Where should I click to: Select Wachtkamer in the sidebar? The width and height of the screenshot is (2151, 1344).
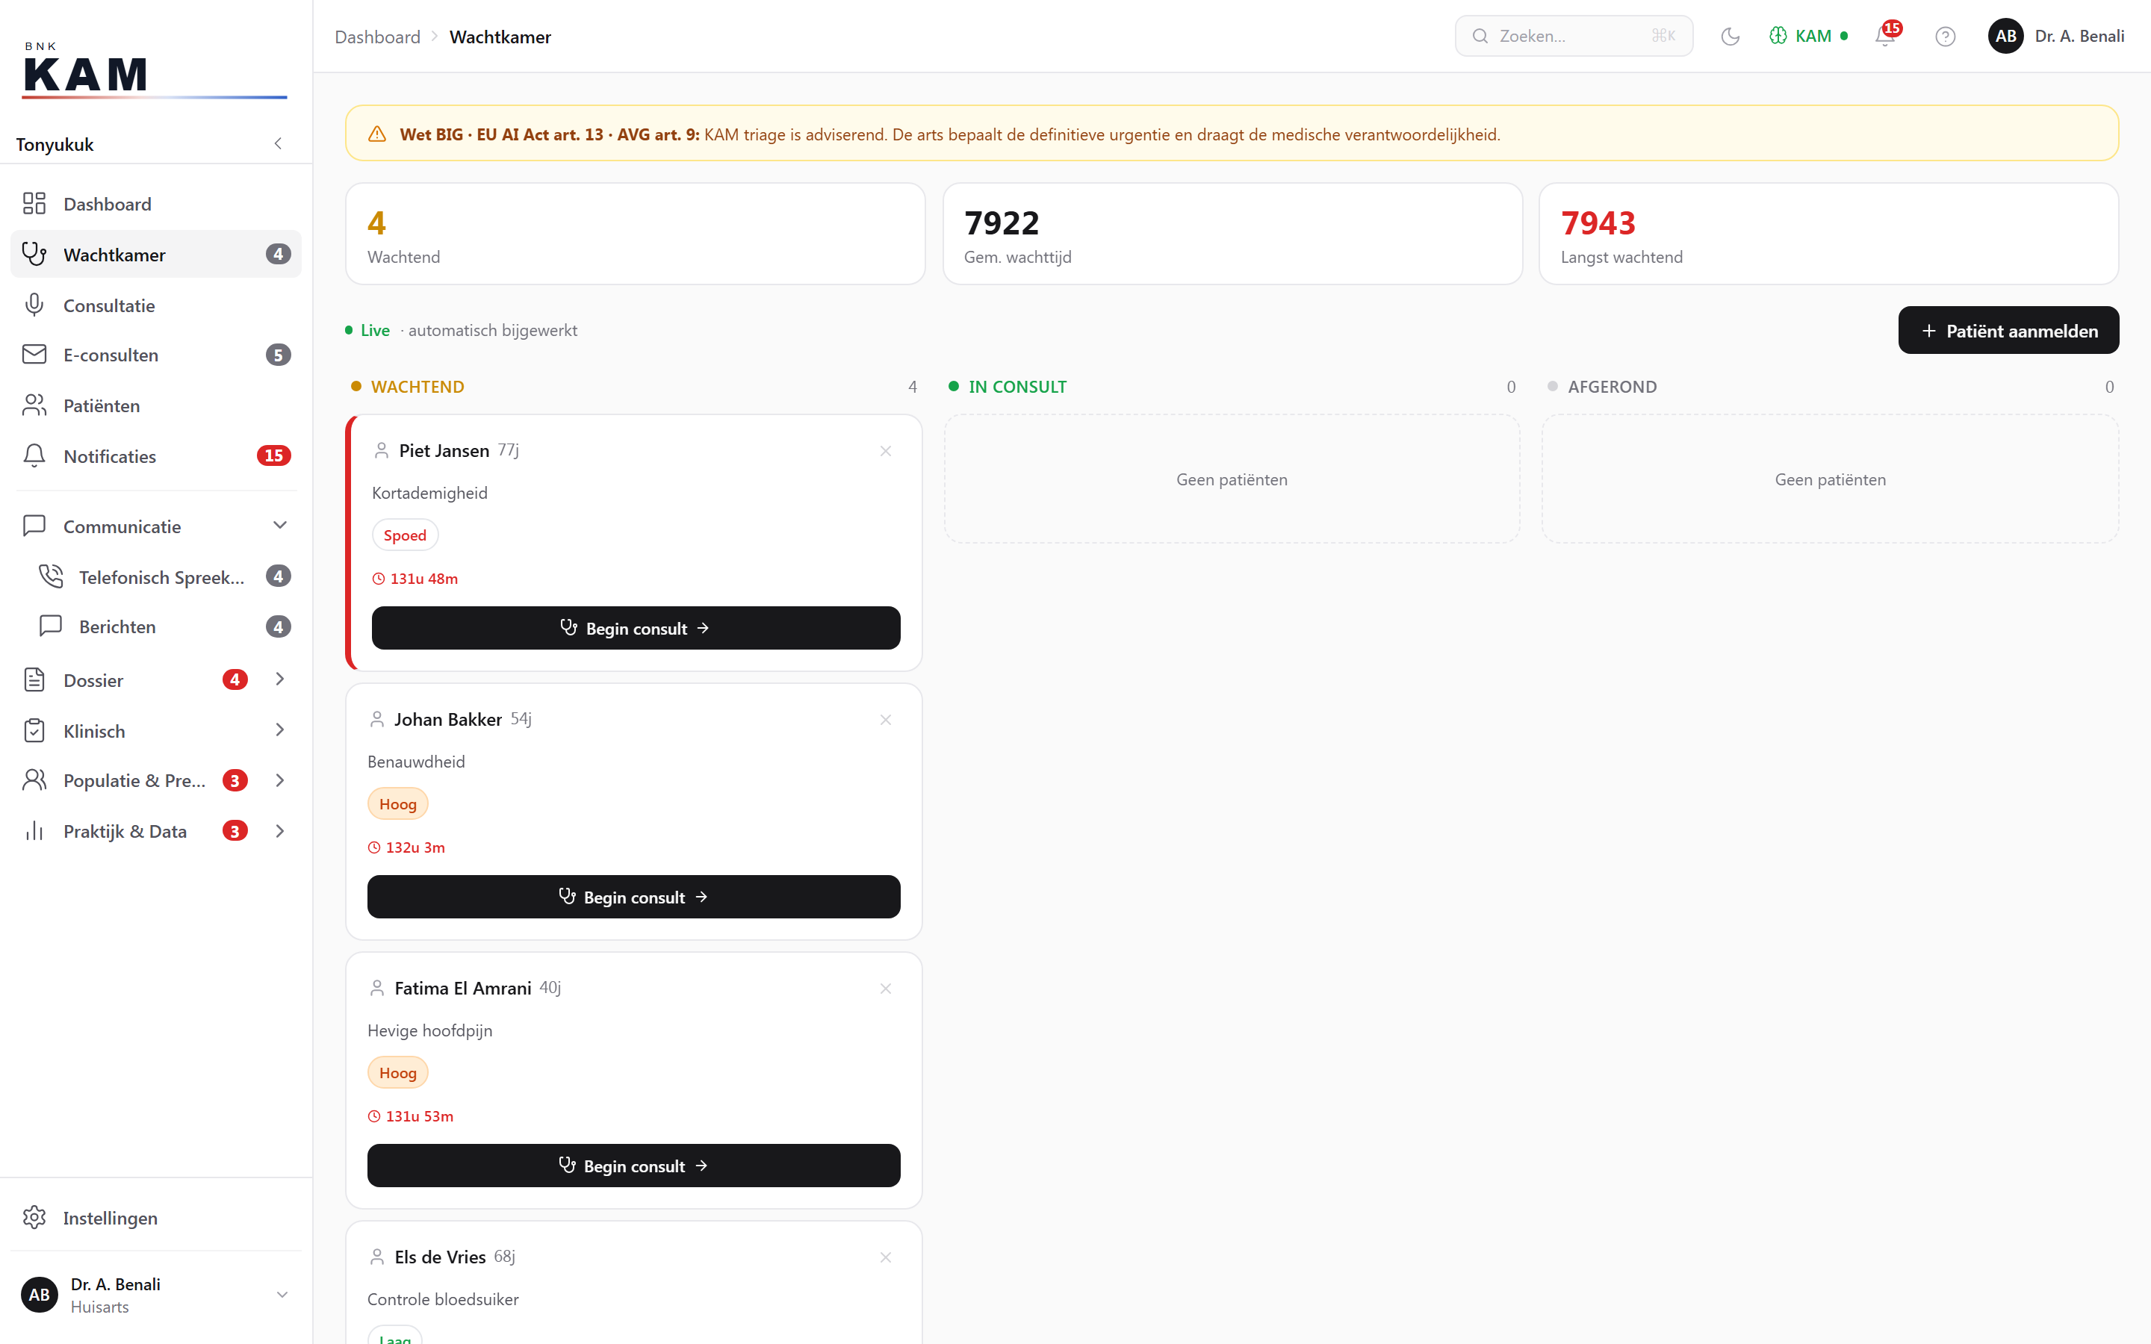[155, 254]
